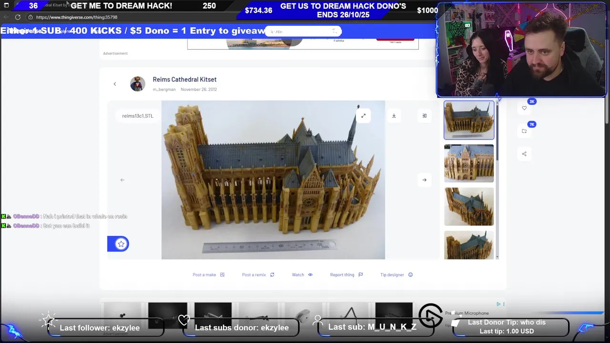Viewport: 610px width, 343px height.
Task: Open the browser sidebar menu icon
Action: click(6, 5)
